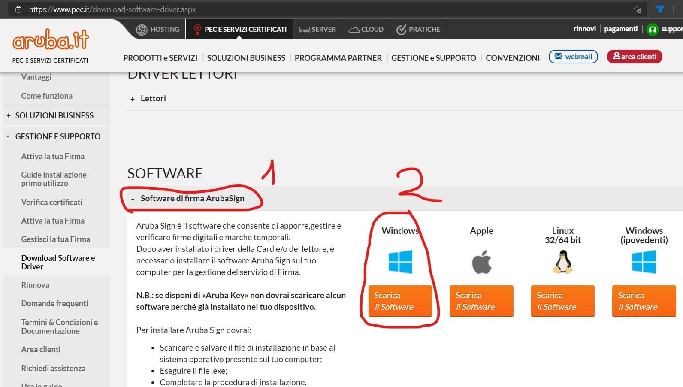Click the padlock site info icon

tap(18, 9)
